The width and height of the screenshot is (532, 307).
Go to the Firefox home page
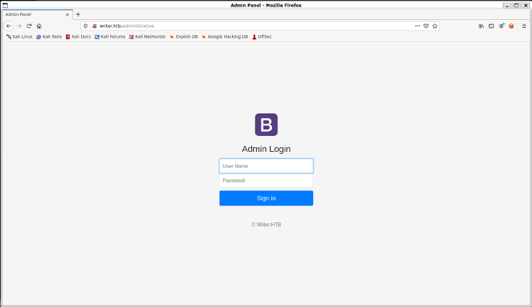point(39,26)
